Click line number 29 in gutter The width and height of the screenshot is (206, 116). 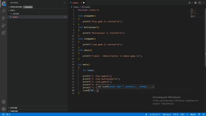click(x=73, y=91)
